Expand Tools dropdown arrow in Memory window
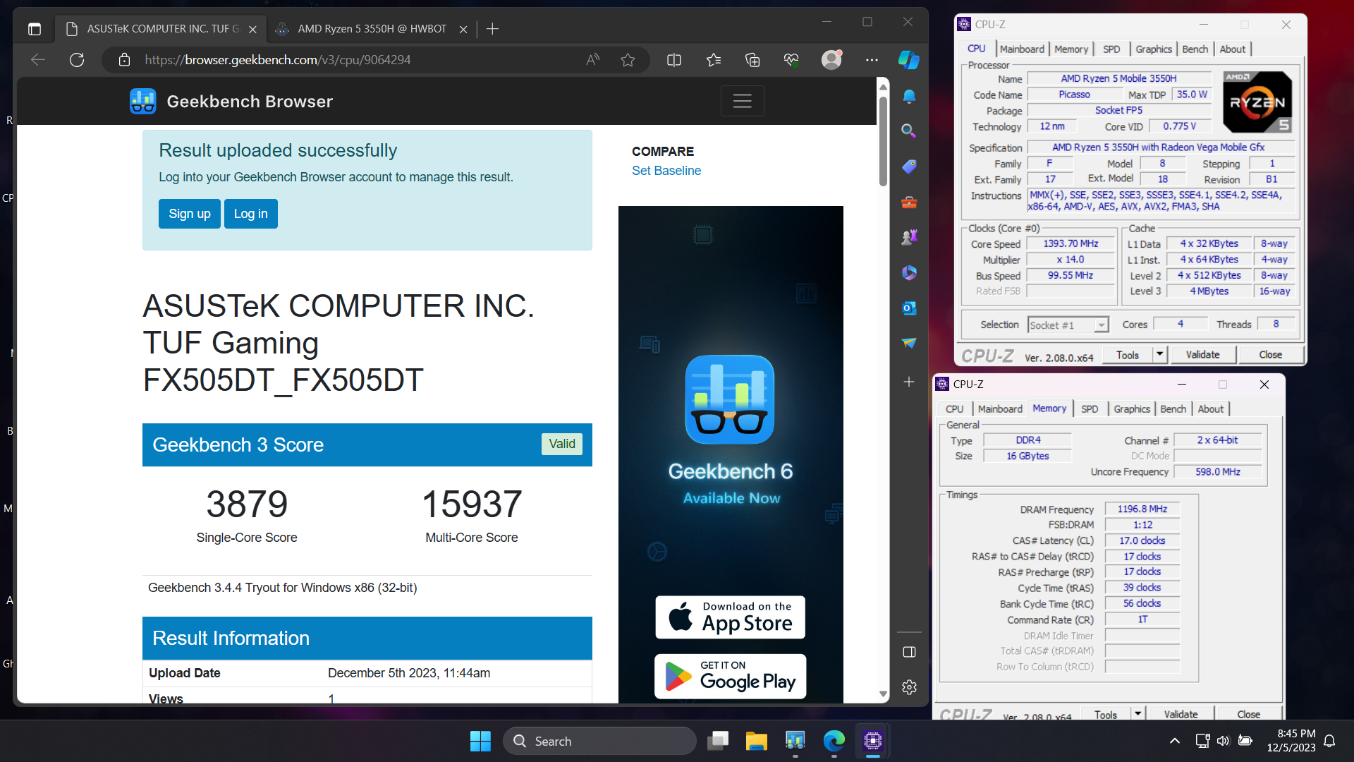 pyautogui.click(x=1138, y=713)
